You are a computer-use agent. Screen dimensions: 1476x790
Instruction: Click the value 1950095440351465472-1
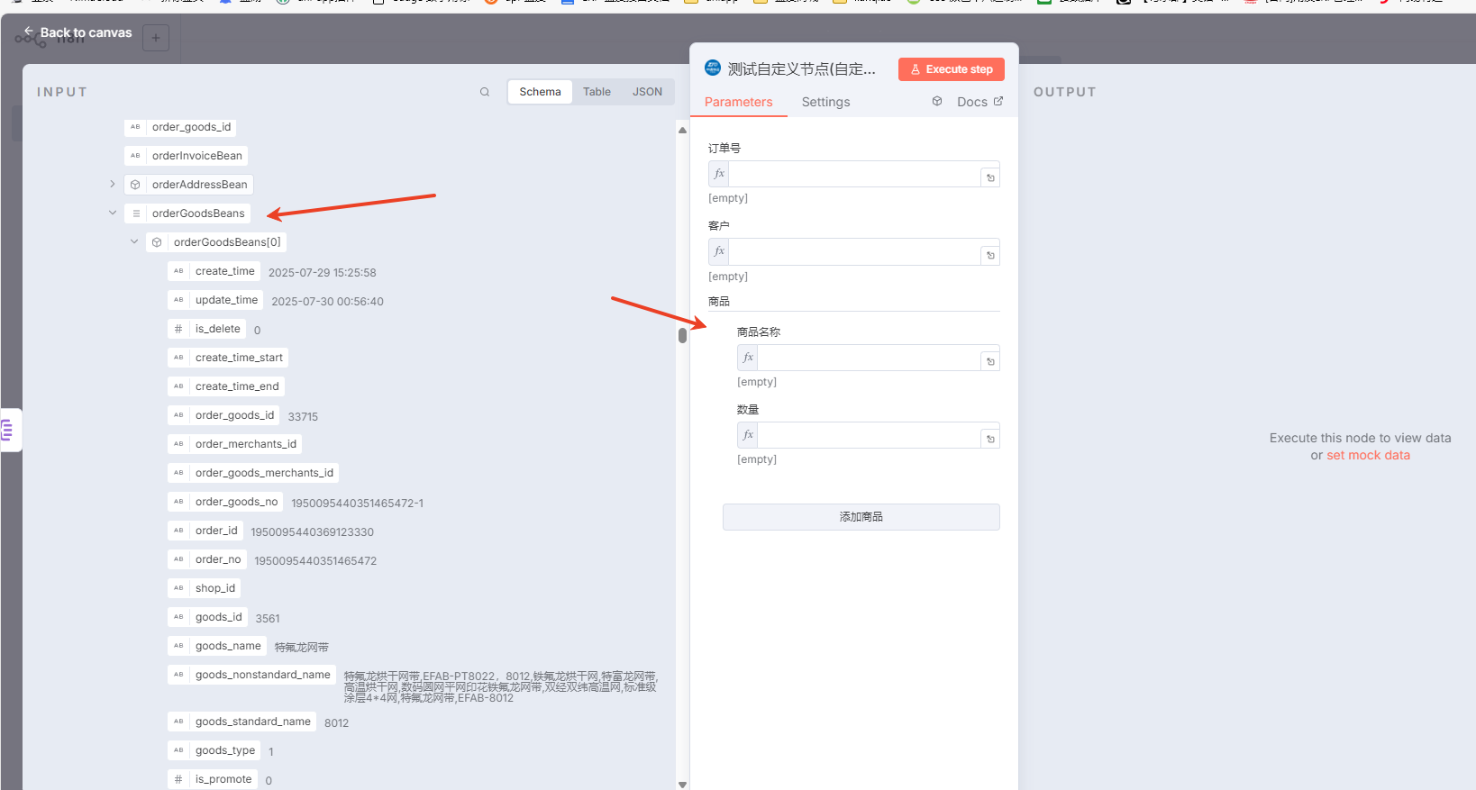[357, 504]
